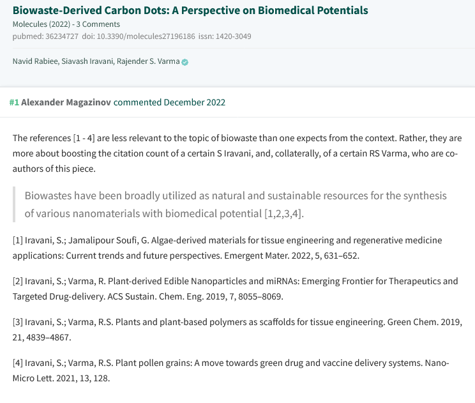Click the verified badge beside Rajender S. Varma
475x403 pixels.
185,62
